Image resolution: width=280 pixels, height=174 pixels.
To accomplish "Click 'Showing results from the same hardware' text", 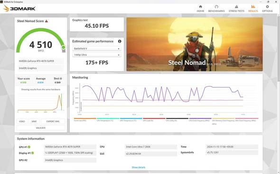I will 41,89.
